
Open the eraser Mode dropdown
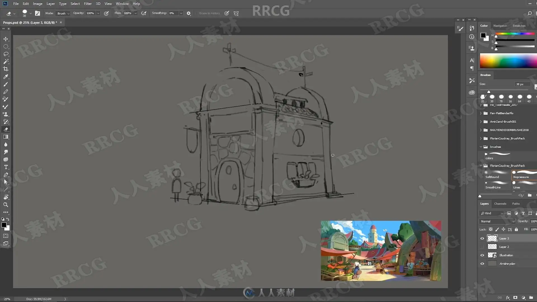click(x=63, y=13)
